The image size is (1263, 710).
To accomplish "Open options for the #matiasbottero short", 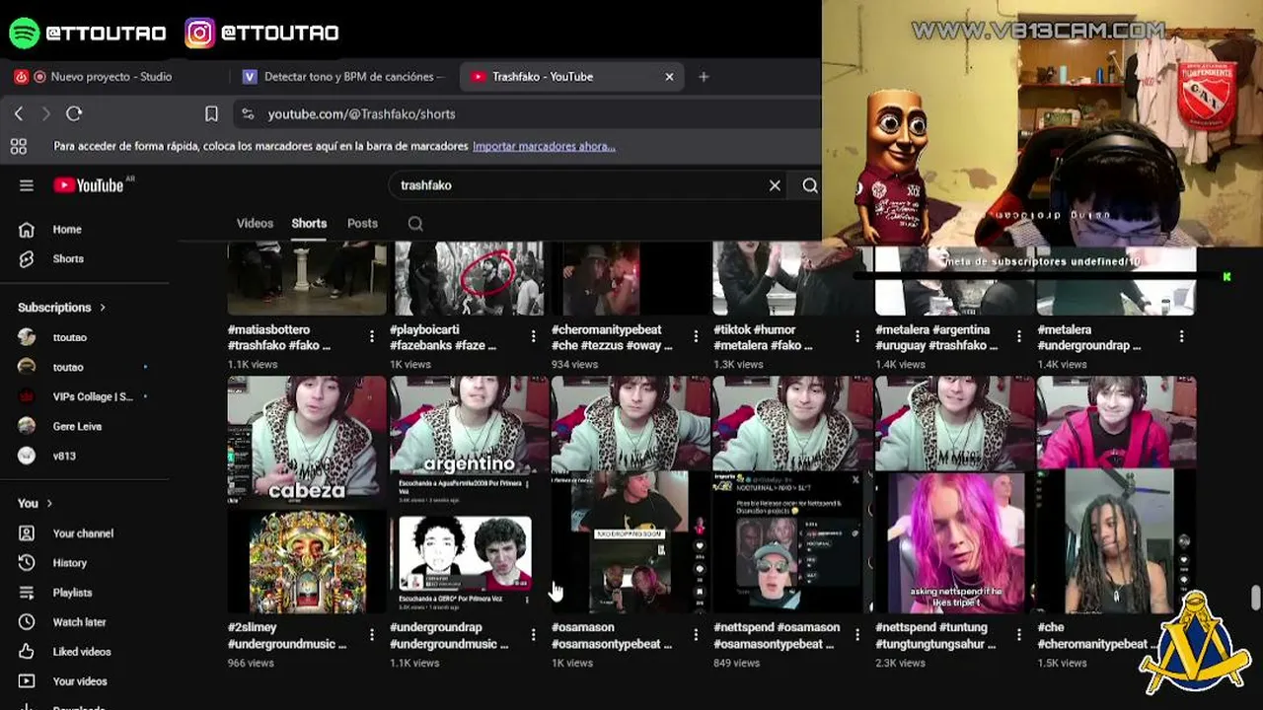I will pyautogui.click(x=371, y=337).
